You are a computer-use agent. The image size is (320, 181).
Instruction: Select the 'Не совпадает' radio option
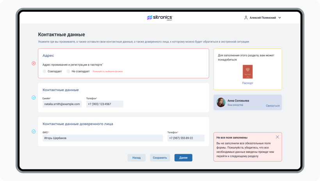coord(68,71)
